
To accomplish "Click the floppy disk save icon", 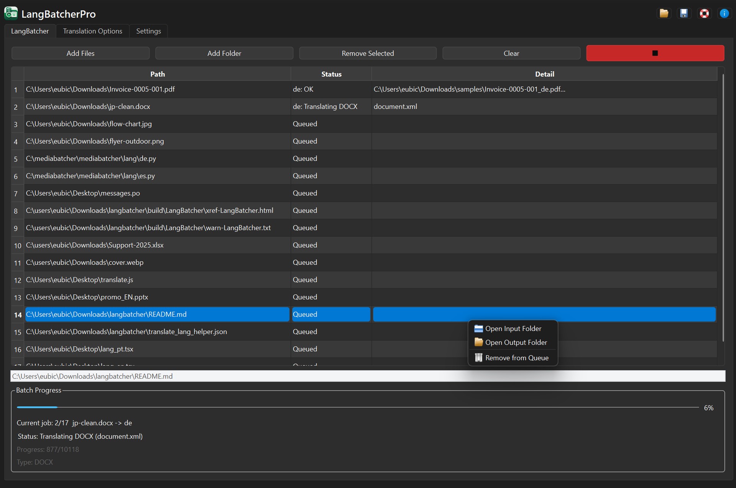I will [684, 14].
